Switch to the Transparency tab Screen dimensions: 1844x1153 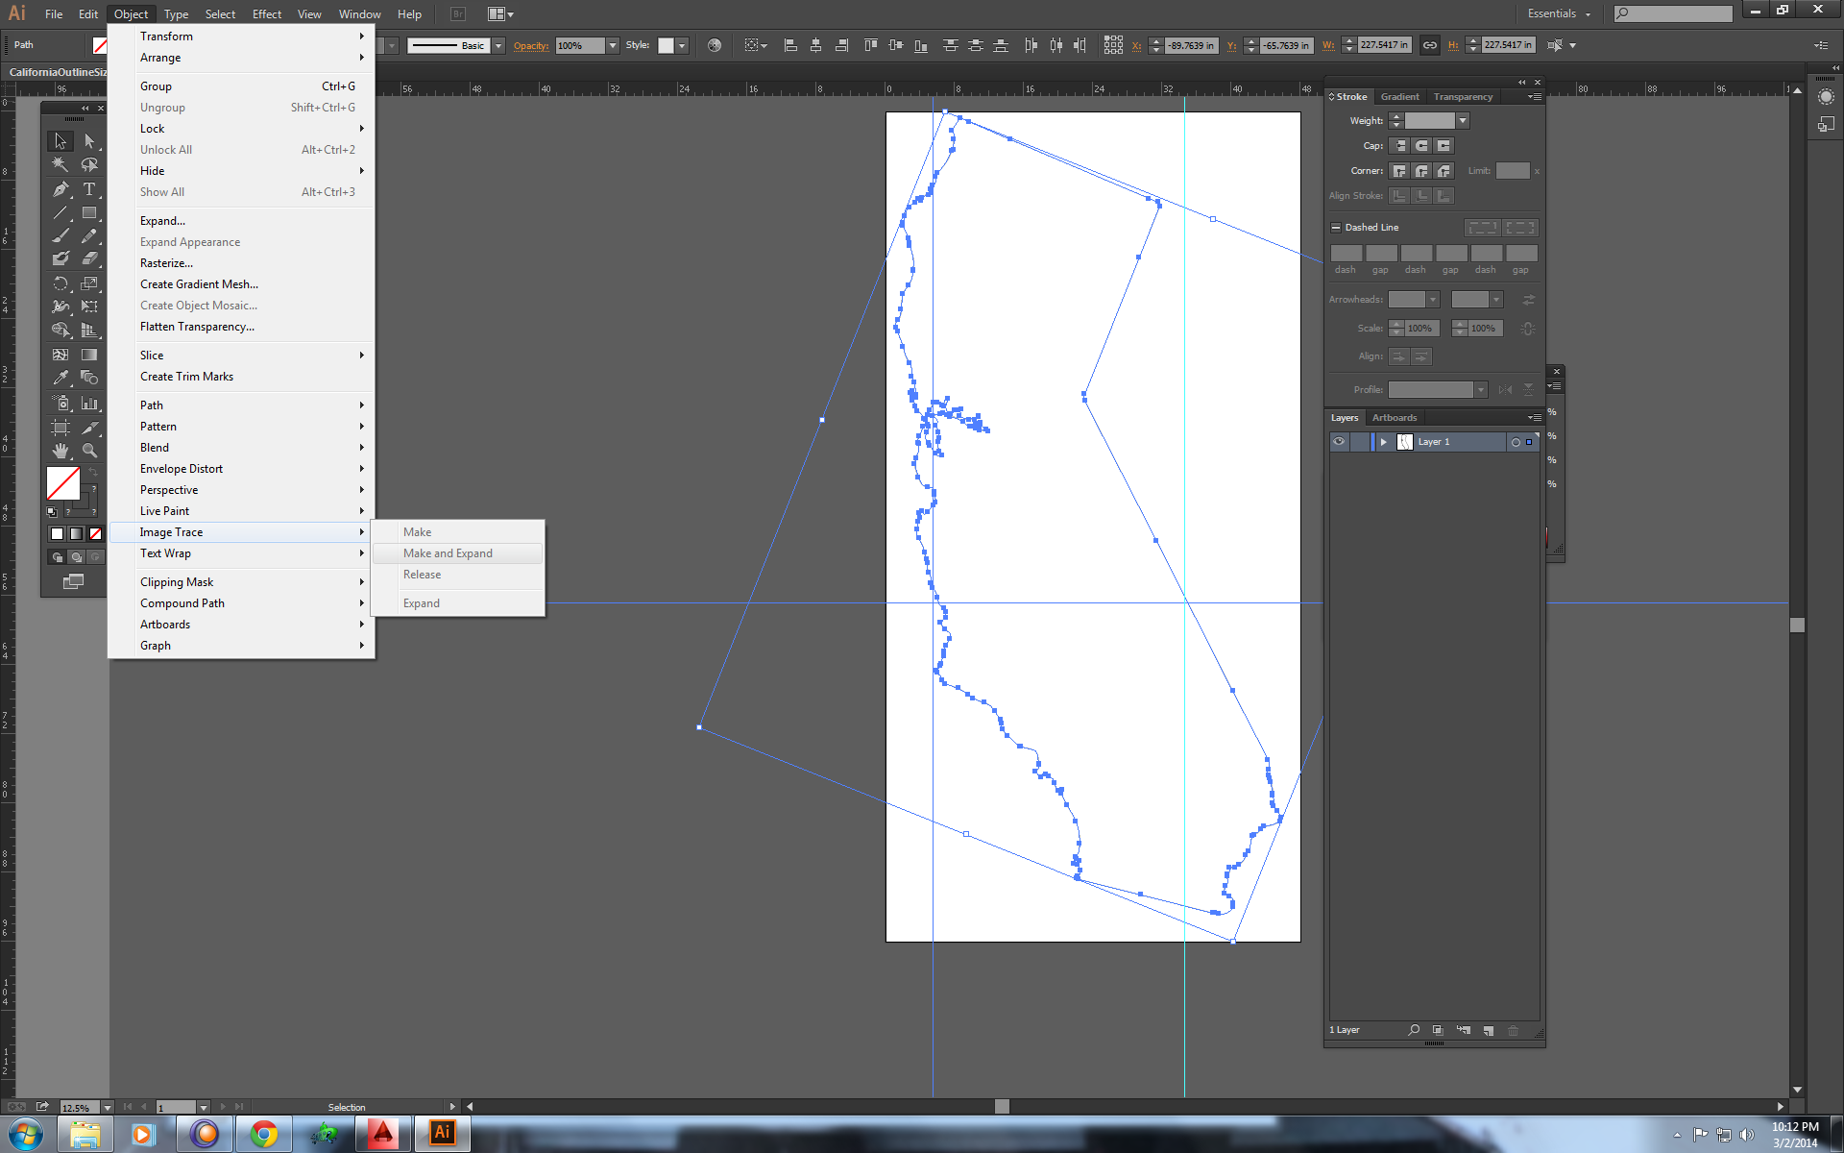pyautogui.click(x=1463, y=97)
